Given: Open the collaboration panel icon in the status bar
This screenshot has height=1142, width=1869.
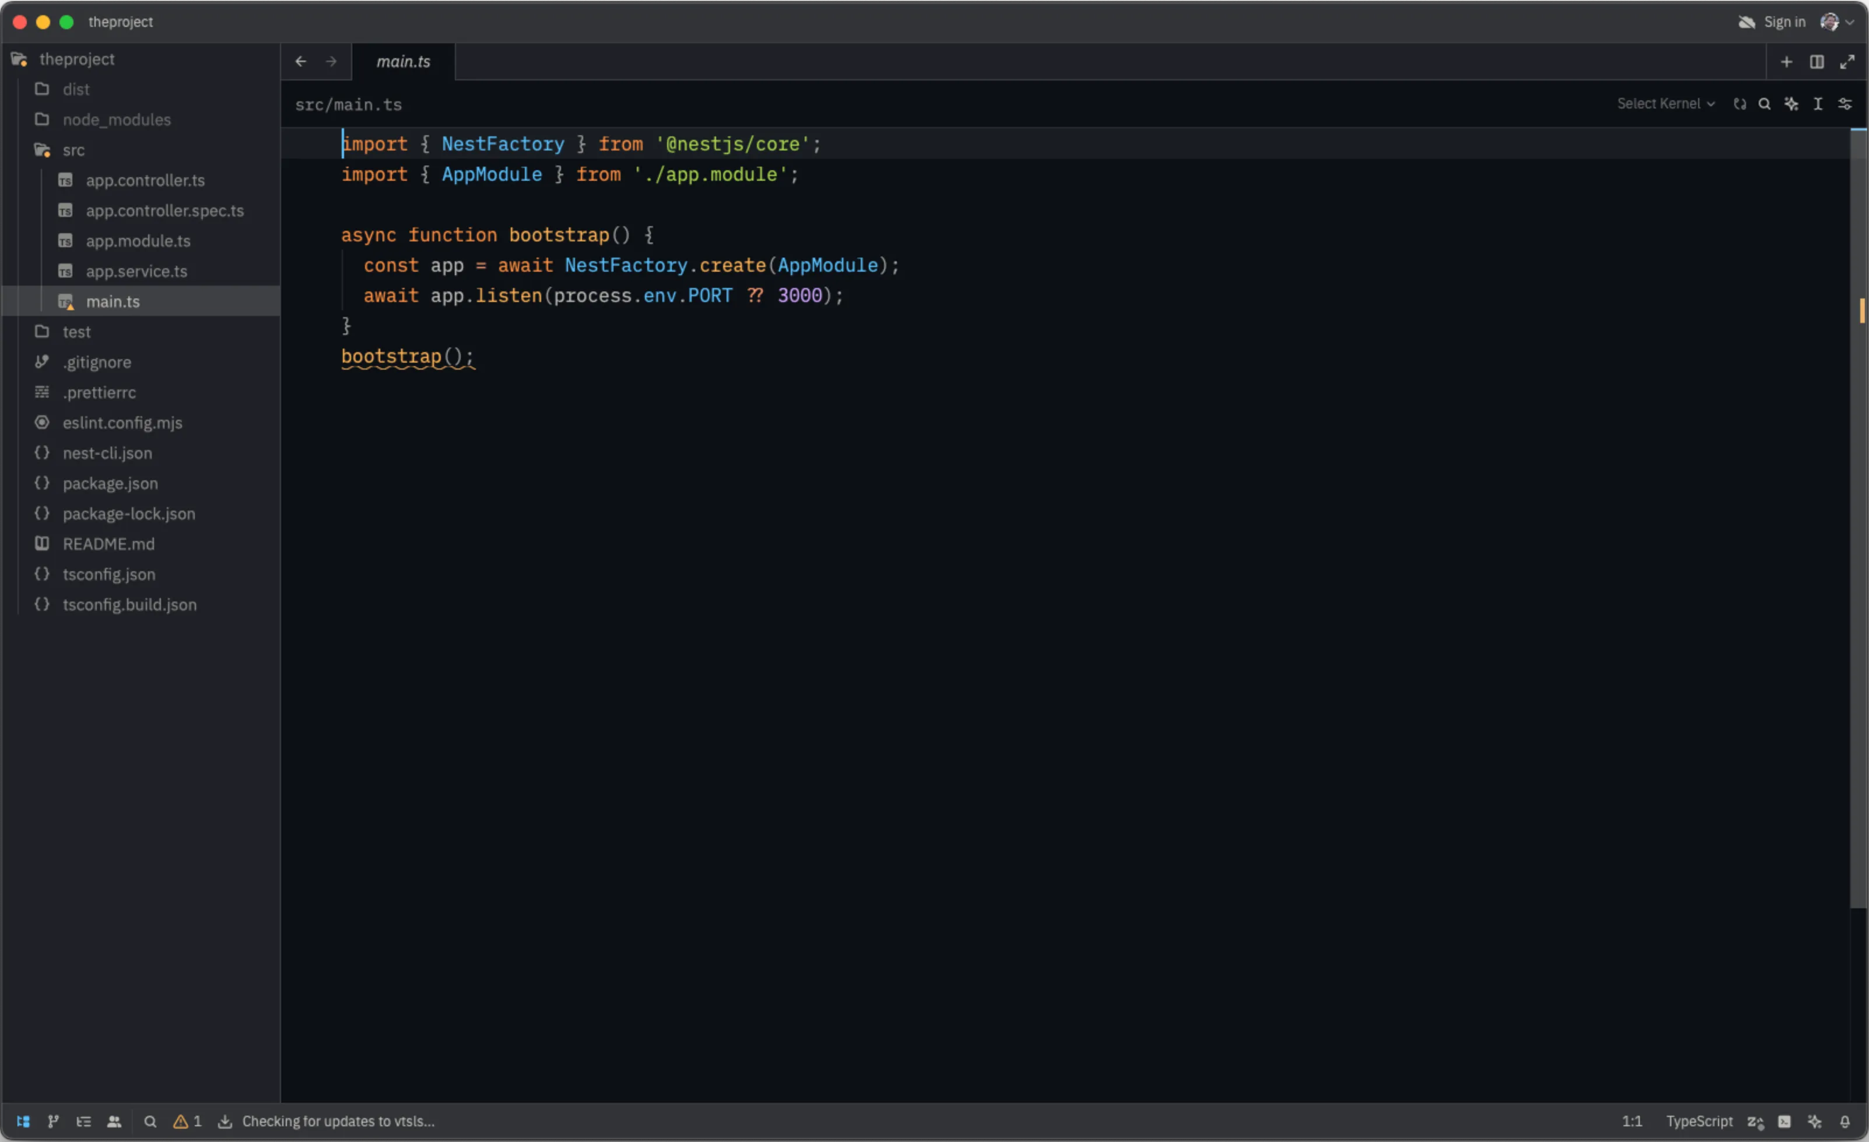Looking at the screenshot, I should (114, 1122).
